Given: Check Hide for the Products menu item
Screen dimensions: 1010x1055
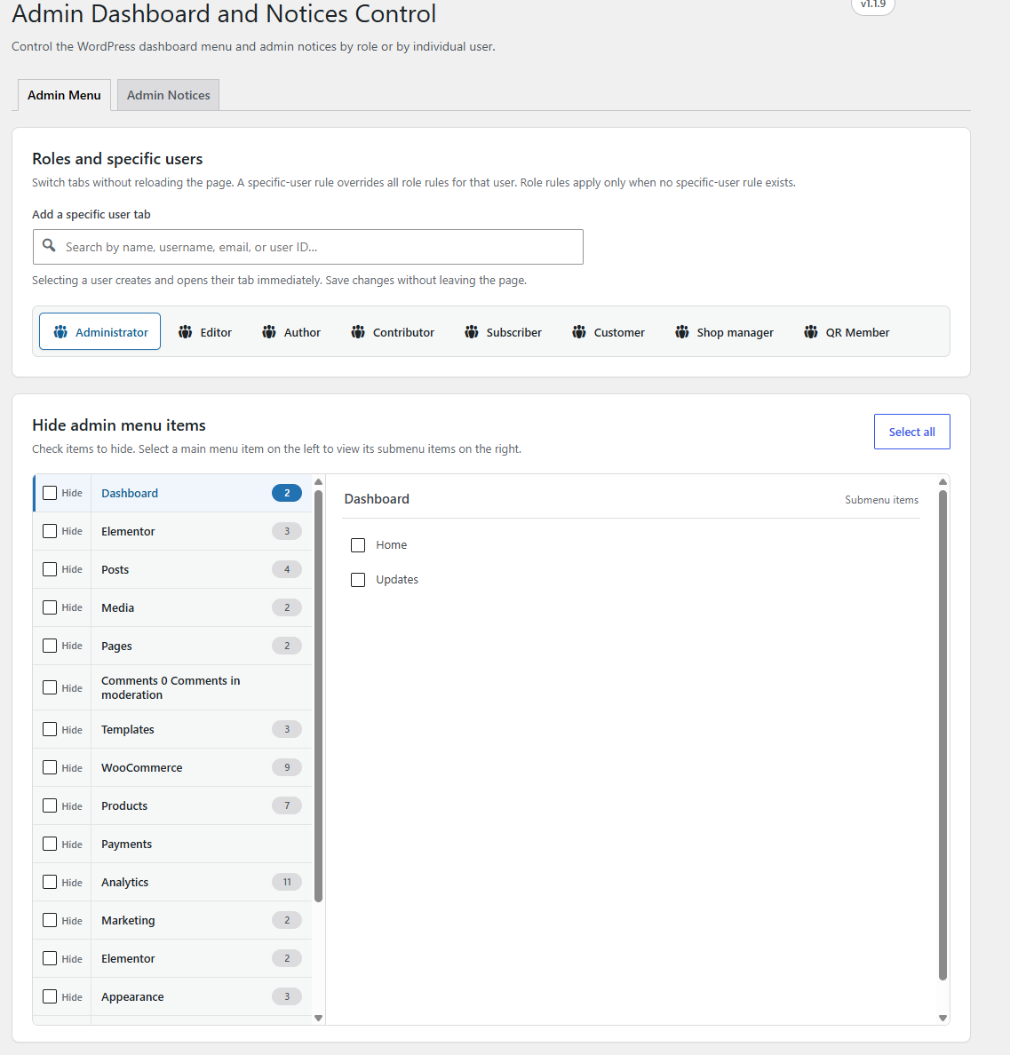Looking at the screenshot, I should click(x=50, y=805).
